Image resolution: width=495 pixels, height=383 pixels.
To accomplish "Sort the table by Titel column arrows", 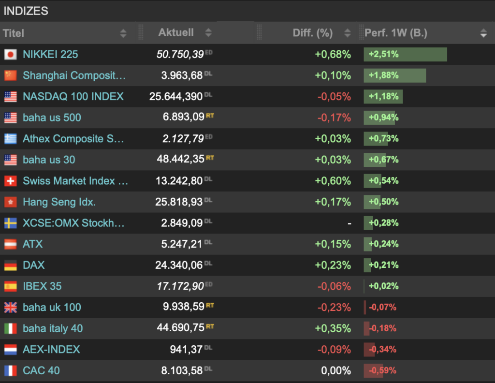I will coord(123,33).
